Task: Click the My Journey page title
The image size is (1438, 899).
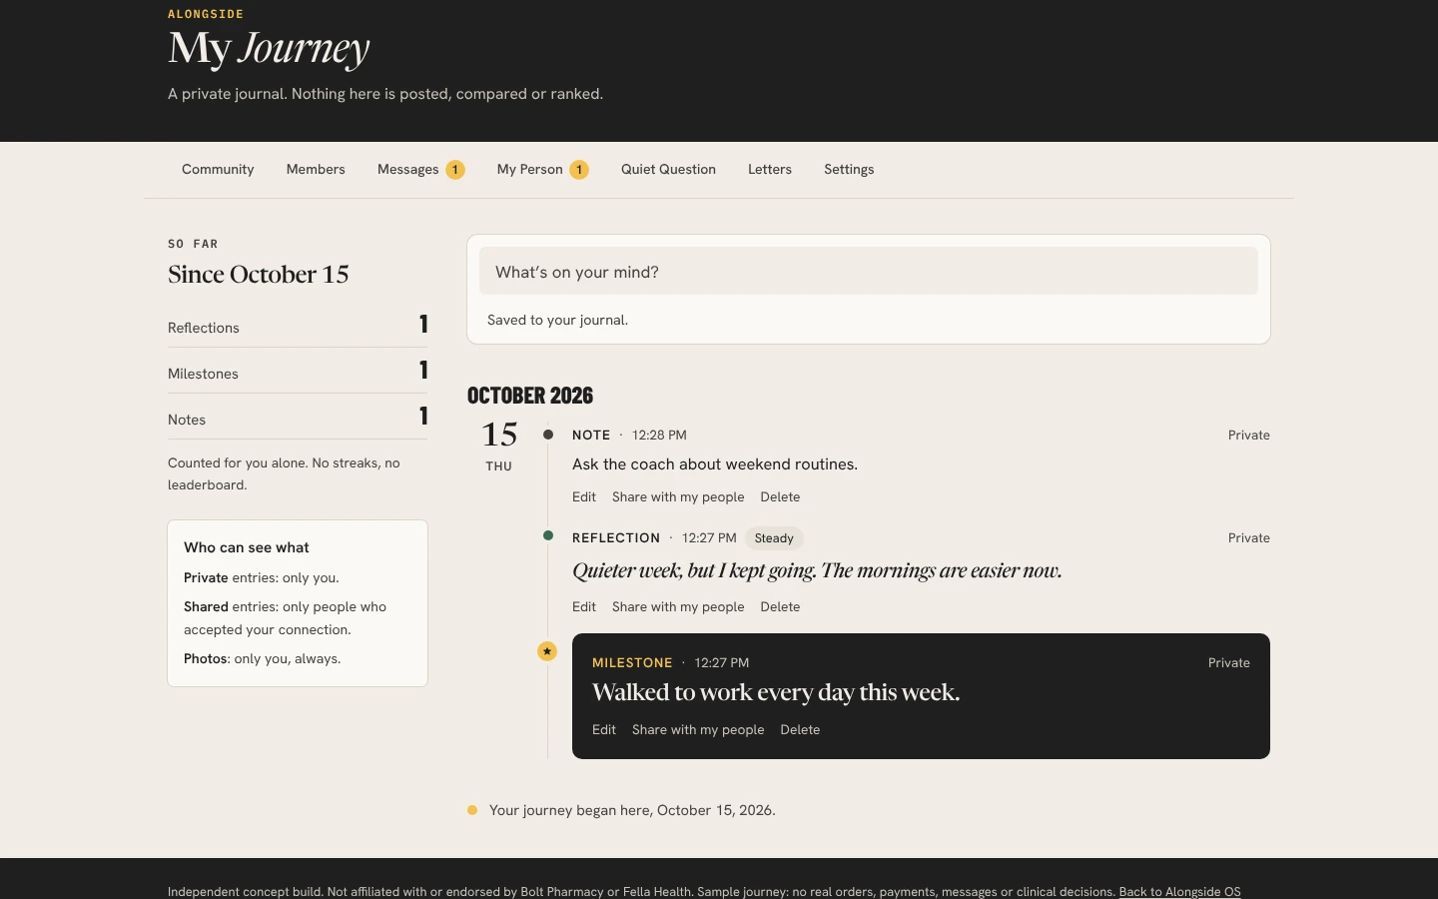Action: (269, 49)
